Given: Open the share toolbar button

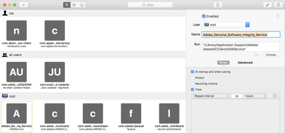Looking at the screenshot, I should coord(218,5).
